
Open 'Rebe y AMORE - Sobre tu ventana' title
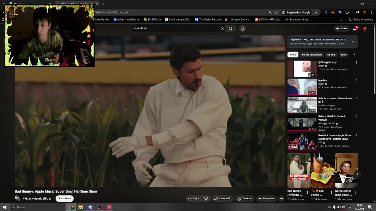335,118
